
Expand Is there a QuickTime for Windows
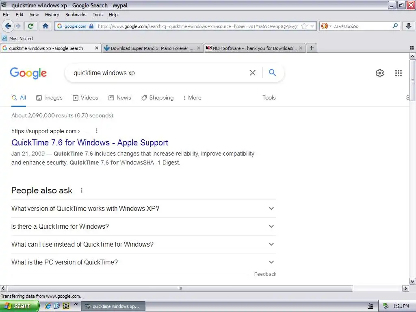(x=144, y=226)
